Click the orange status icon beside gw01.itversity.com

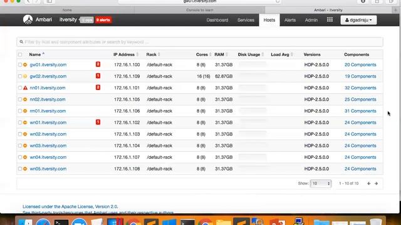point(25,65)
